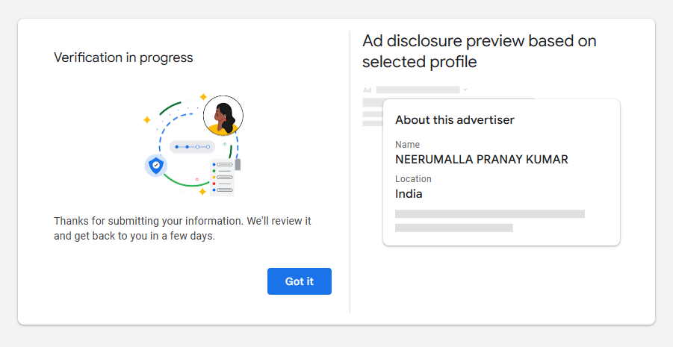Click the Got it button
Screen dimensions: 673x347
(x=300, y=281)
